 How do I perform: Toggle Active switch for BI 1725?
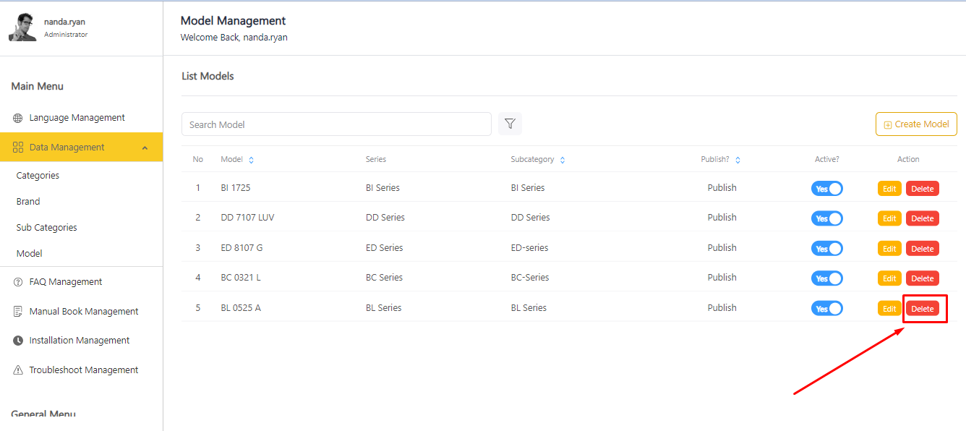[826, 189]
